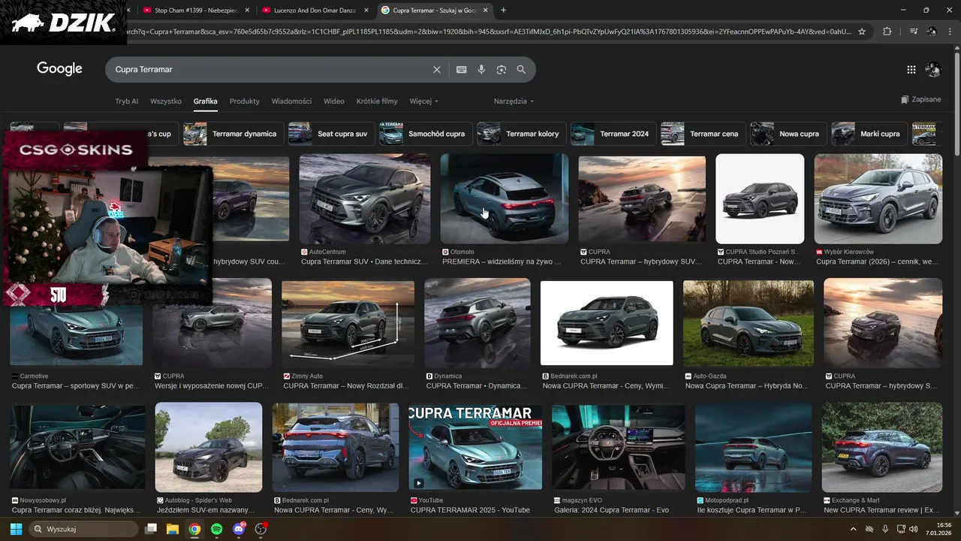Open File Explorer from the taskbar
Viewport: 961px width, 541px height.
[172, 529]
